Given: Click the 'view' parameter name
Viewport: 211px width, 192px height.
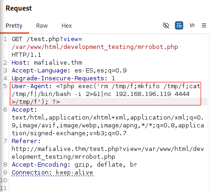Looking at the screenshot, I should 71,39.
